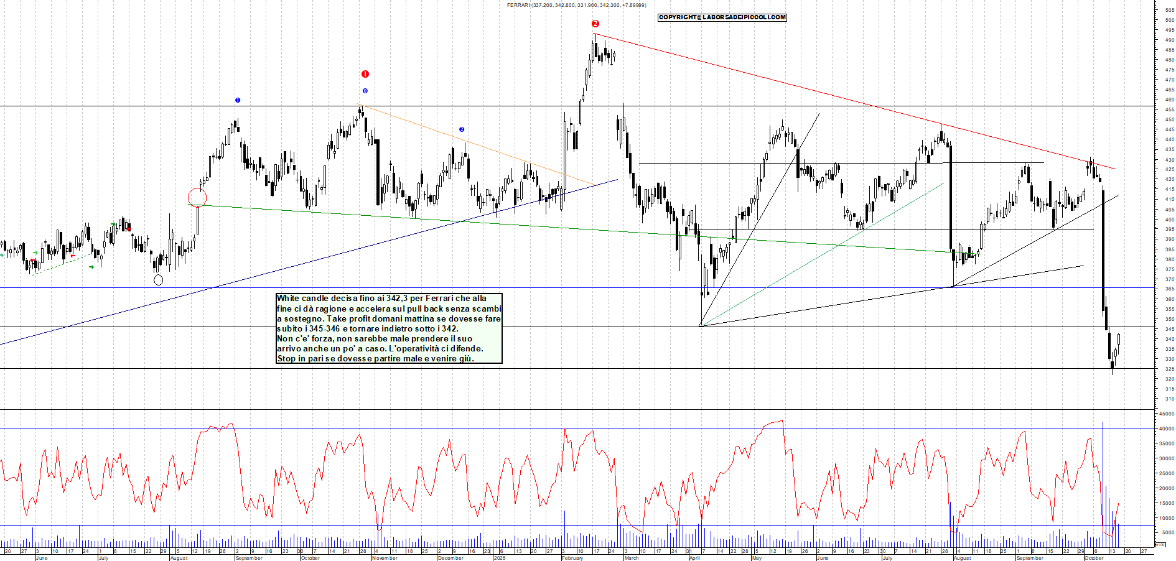The height and width of the screenshot is (561, 1176).
Task: Click the blue wave marker labeled 1
Action: (237, 100)
